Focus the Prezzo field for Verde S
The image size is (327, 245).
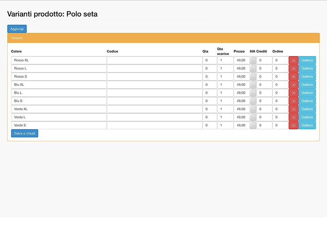(242, 125)
